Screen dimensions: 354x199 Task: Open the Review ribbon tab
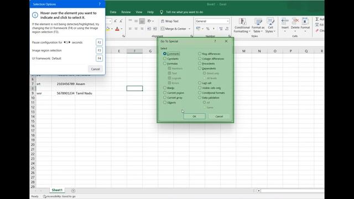click(x=126, y=12)
